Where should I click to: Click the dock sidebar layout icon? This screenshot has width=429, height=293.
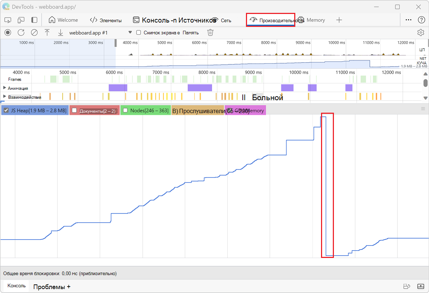34,20
